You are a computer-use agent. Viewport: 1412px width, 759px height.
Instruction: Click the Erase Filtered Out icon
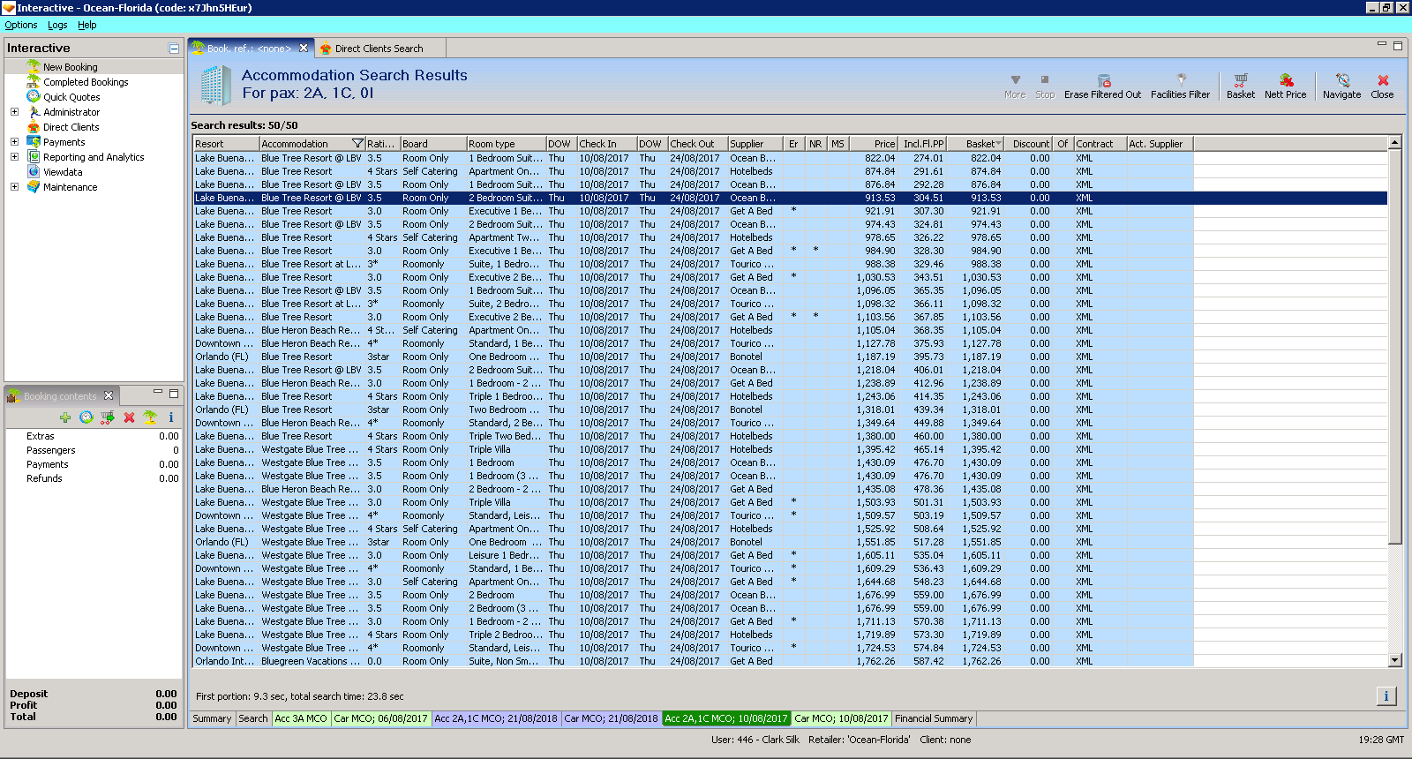coord(1103,81)
